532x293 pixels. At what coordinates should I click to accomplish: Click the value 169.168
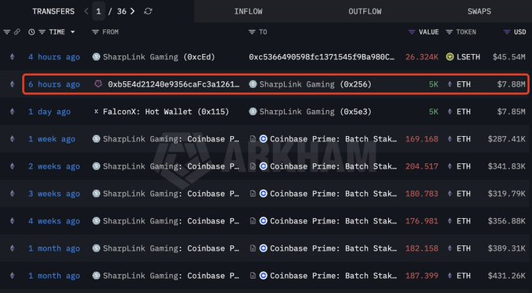(x=422, y=139)
